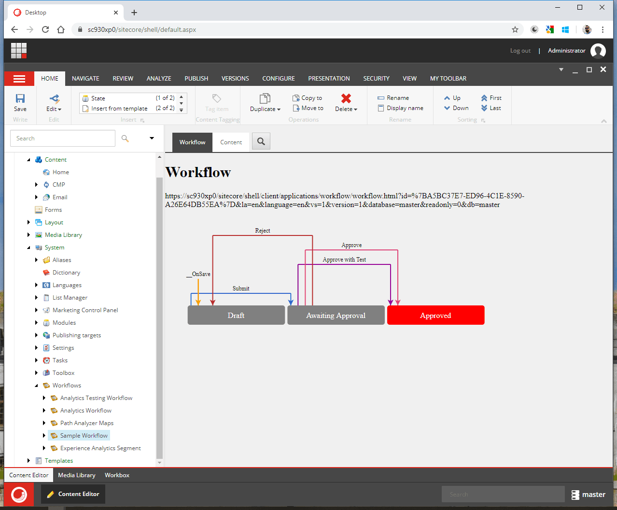617x510 pixels.
Task: Open the Delete dropdown arrow
Action: click(x=355, y=109)
